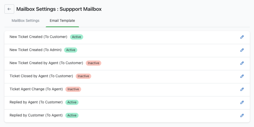Click Active badge on New Ticket Created (To Admin)

point(71,50)
